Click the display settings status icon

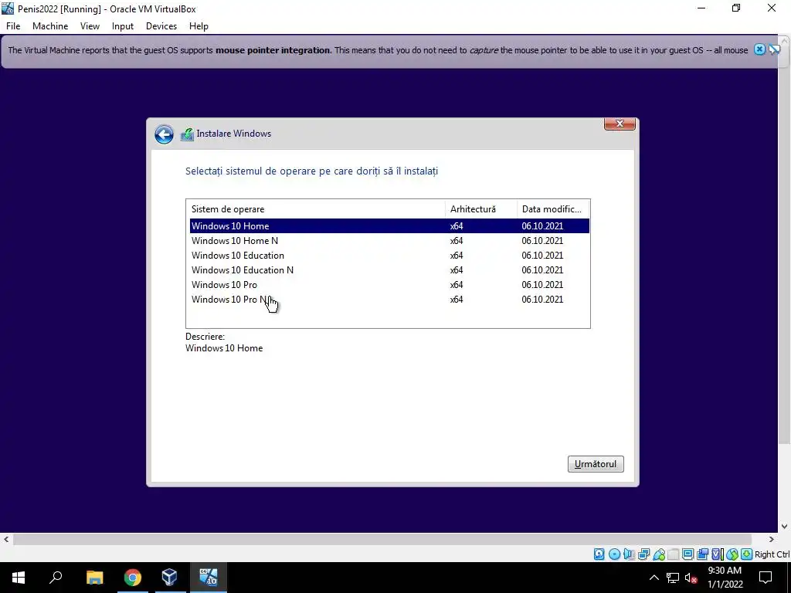[x=687, y=554]
